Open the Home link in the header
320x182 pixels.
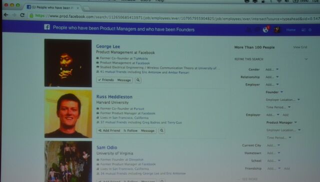coord(290,30)
